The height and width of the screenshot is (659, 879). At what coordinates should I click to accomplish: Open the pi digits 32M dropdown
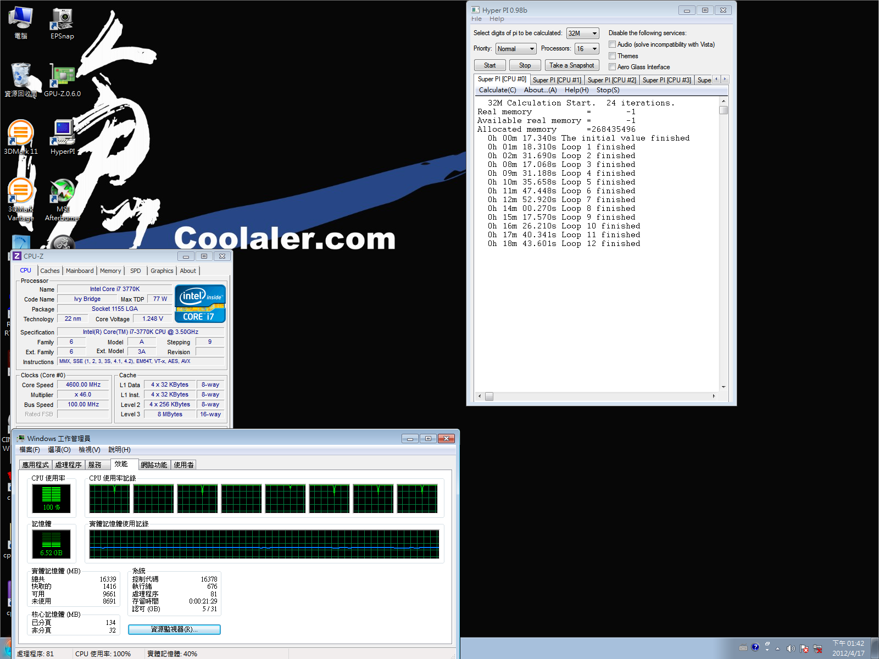click(582, 33)
